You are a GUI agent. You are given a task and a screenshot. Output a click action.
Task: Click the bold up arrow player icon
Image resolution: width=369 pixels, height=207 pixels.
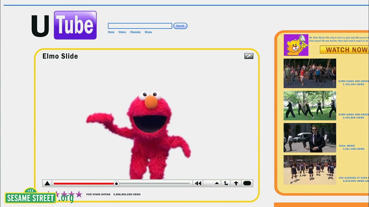[236, 183]
